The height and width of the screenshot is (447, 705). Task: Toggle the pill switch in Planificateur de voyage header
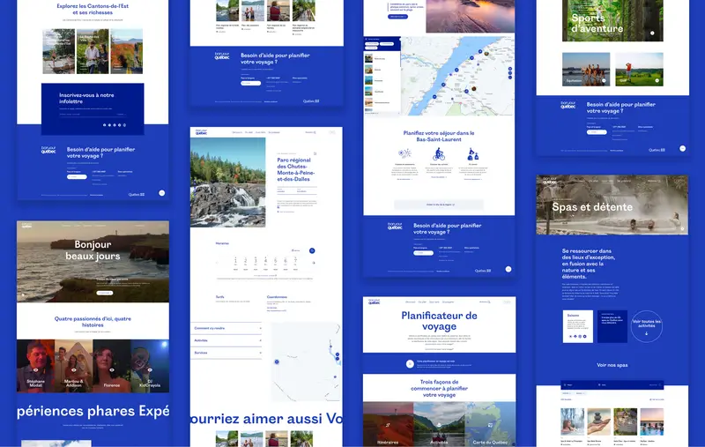point(507,302)
